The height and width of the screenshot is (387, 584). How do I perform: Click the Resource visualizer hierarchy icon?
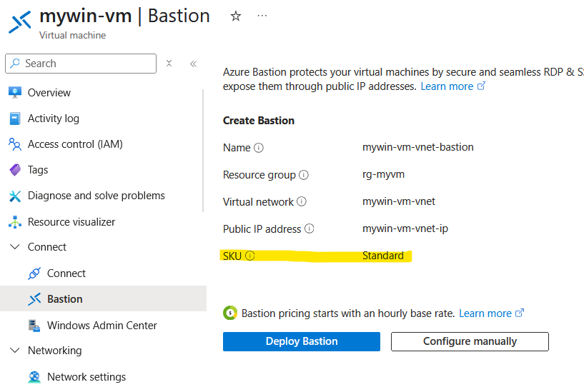tap(15, 222)
